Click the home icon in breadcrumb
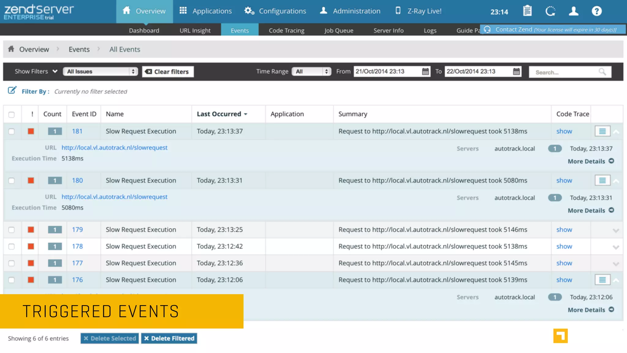 [x=11, y=49]
